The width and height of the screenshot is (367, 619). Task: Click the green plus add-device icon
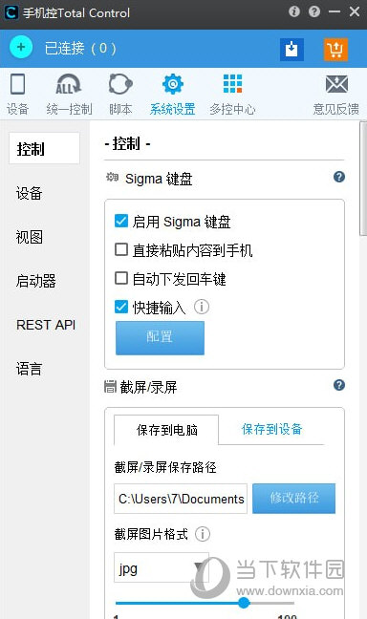(x=21, y=48)
